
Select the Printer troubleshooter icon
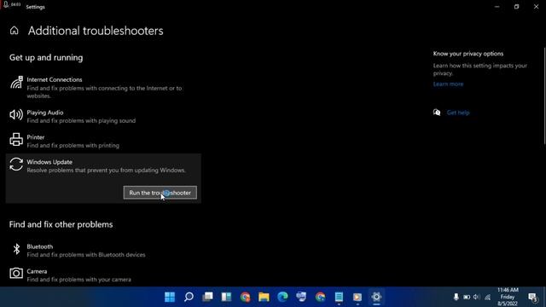click(x=16, y=139)
